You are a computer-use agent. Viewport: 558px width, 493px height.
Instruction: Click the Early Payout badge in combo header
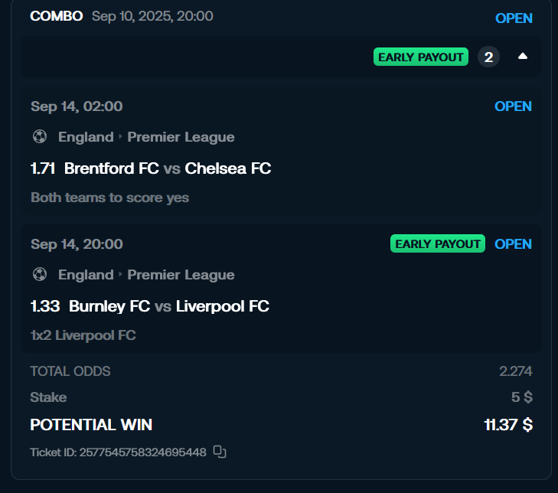point(421,57)
